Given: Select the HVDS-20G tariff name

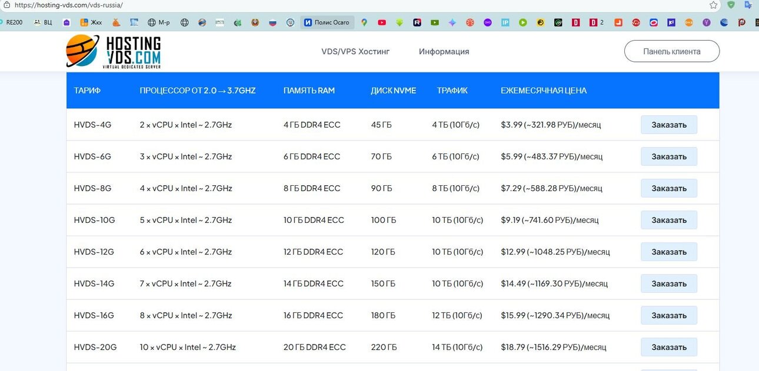Looking at the screenshot, I should pyautogui.click(x=95, y=347).
